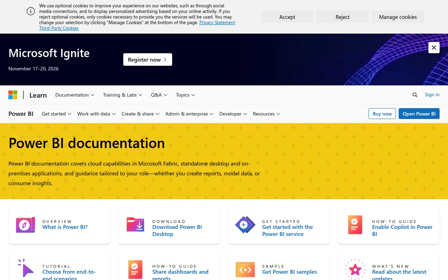The width and height of the screenshot is (448, 280).
Task: Open the Third-Party Cookies link
Action: (59, 28)
